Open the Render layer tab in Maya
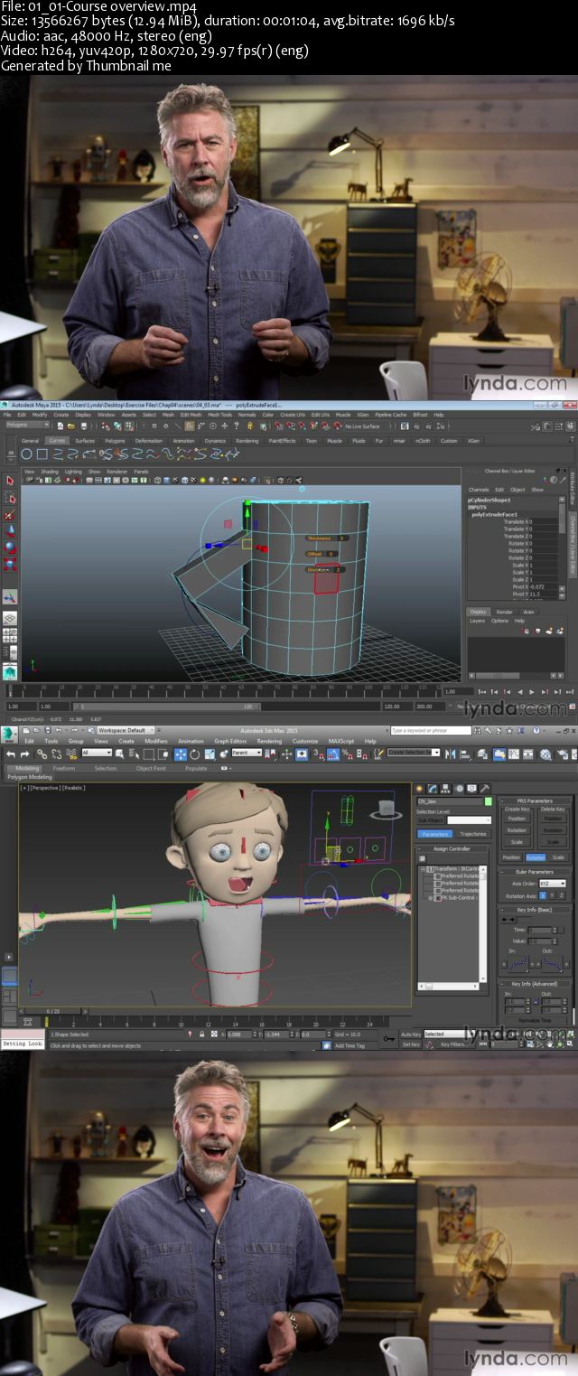578x1376 pixels. [505, 612]
